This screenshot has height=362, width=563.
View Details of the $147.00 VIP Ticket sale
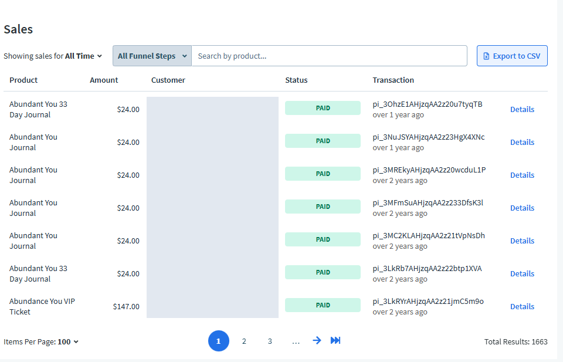[522, 307]
